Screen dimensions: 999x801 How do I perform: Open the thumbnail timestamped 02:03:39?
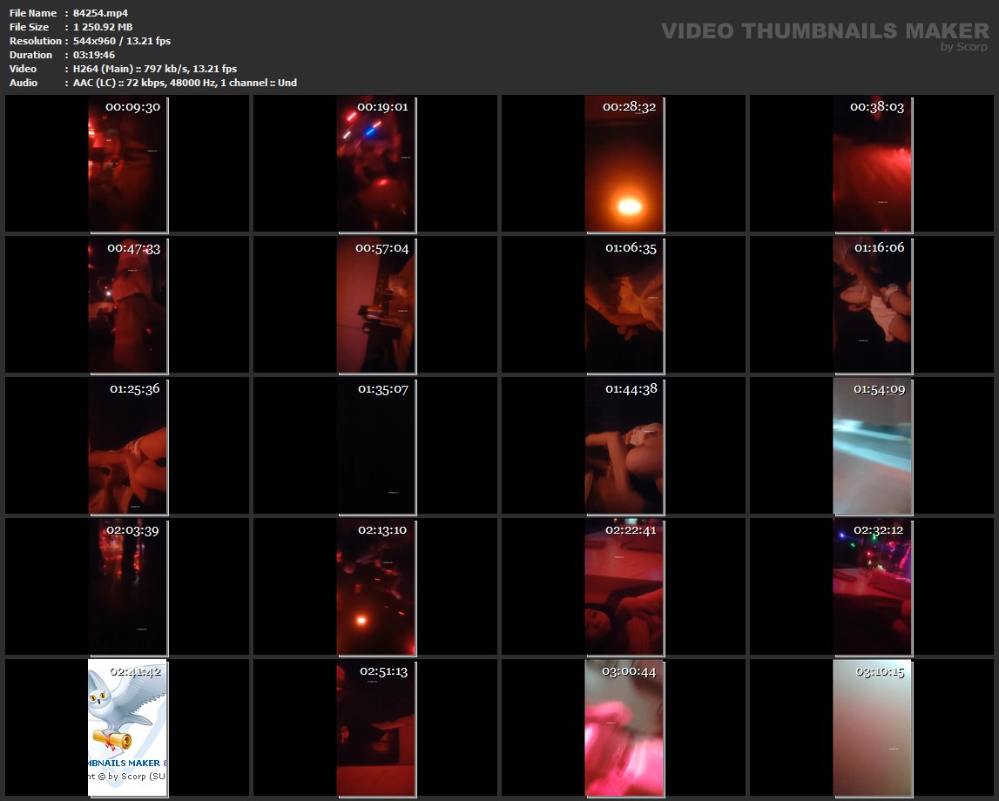pyautogui.click(x=127, y=587)
